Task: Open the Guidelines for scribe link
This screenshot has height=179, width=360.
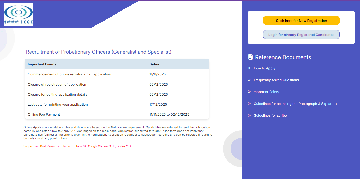Action: (x=270, y=116)
